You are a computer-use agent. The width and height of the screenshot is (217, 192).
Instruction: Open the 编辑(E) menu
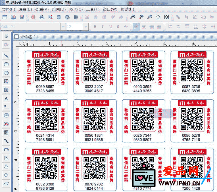tap(25, 9)
